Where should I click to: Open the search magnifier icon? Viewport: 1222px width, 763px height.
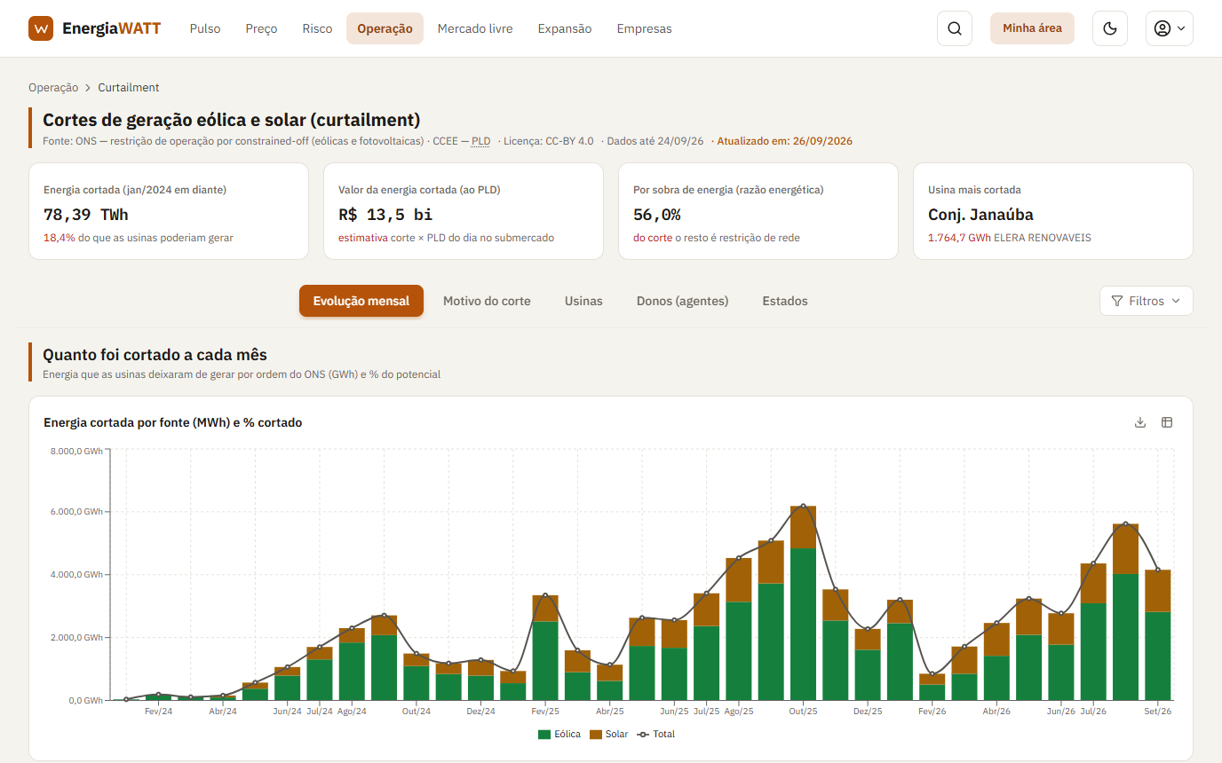coord(955,28)
